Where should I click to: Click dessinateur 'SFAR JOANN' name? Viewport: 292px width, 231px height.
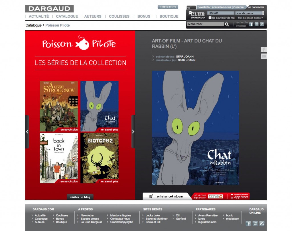point(186,60)
